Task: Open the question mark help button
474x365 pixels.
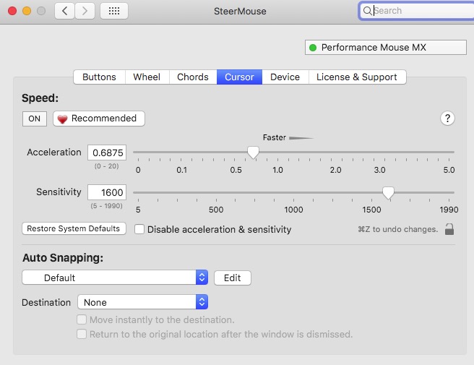Action: click(x=447, y=119)
